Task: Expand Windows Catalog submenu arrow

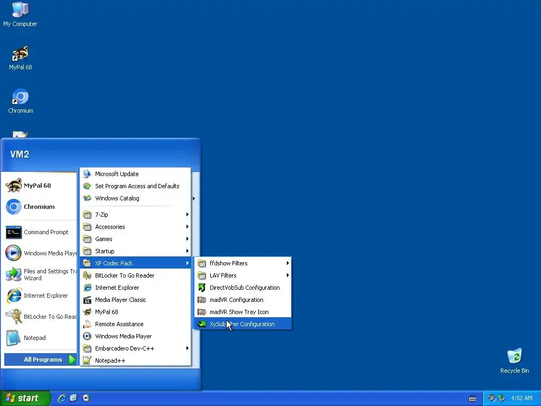Action: (194, 198)
